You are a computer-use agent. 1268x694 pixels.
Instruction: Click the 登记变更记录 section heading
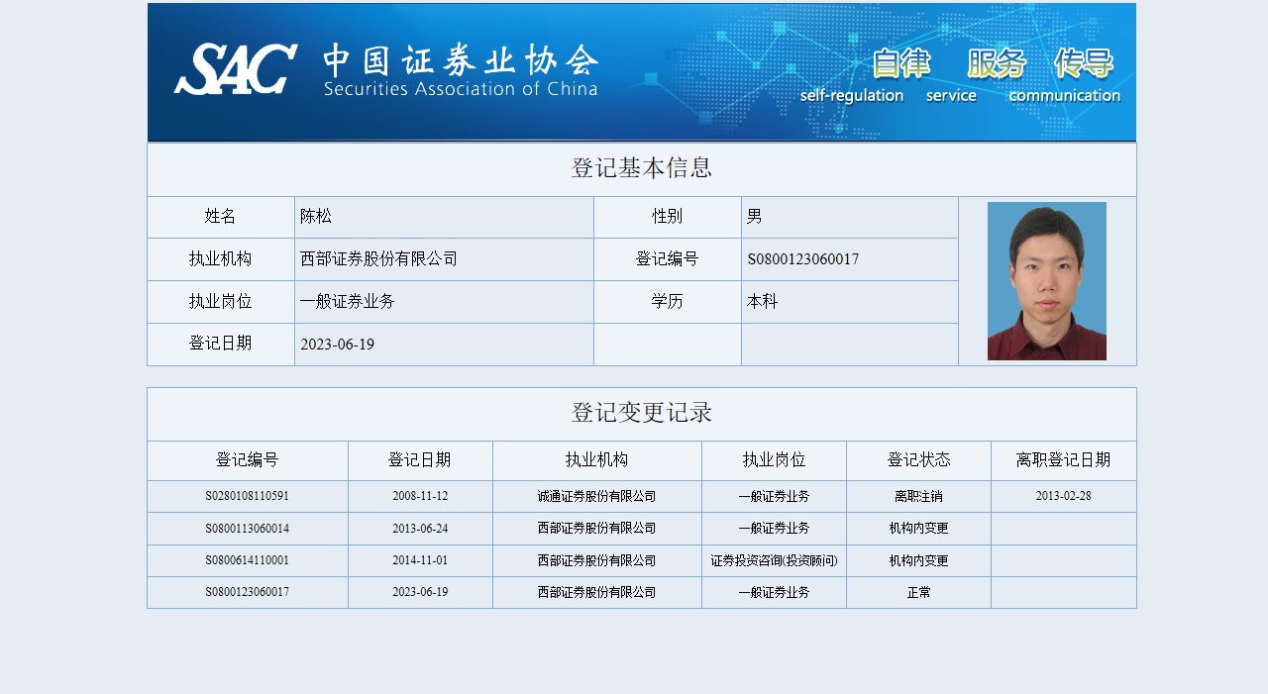coord(641,413)
